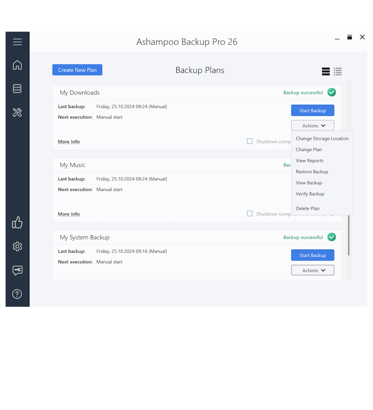The width and height of the screenshot is (373, 410).
Task: Click the Create New Plan button
Action: 77,70
